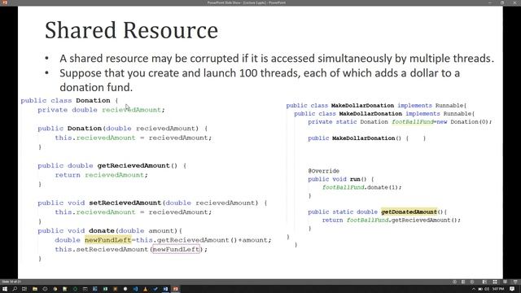The height and width of the screenshot is (293, 521).
Task: Click 'private double recievedAmount;' code line
Action: coord(101,110)
